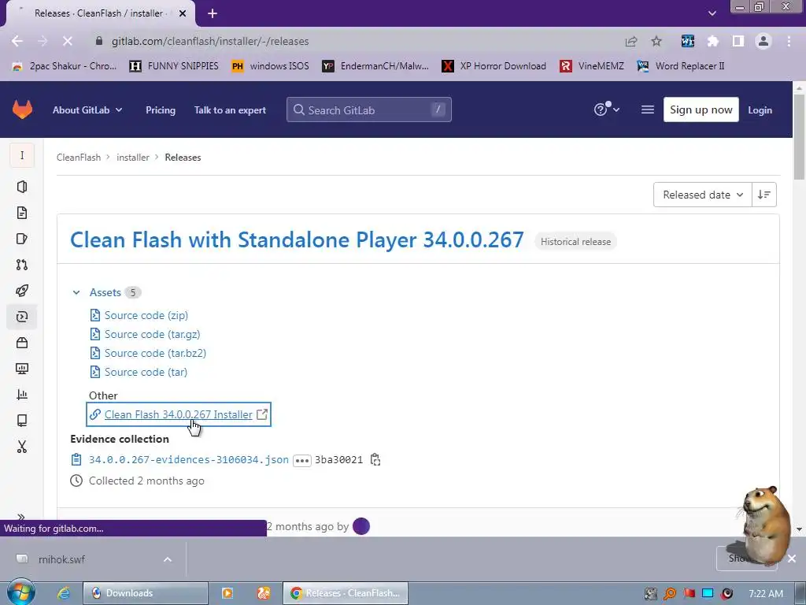Image resolution: width=806 pixels, height=605 pixels.
Task: Open the Windows Start button
Action: [x=21, y=592]
